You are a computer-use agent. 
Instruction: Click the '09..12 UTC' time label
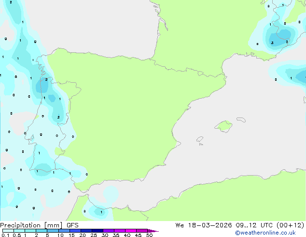coord(254,225)
